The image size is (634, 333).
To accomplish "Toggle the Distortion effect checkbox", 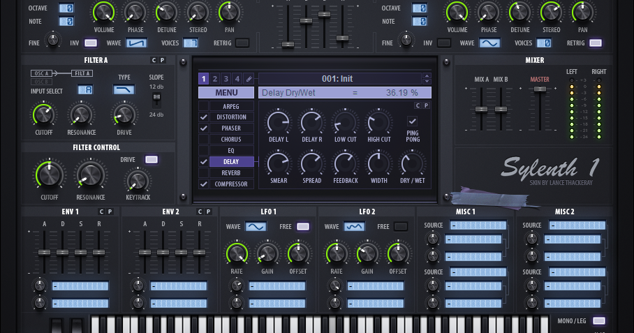I will (x=203, y=117).
